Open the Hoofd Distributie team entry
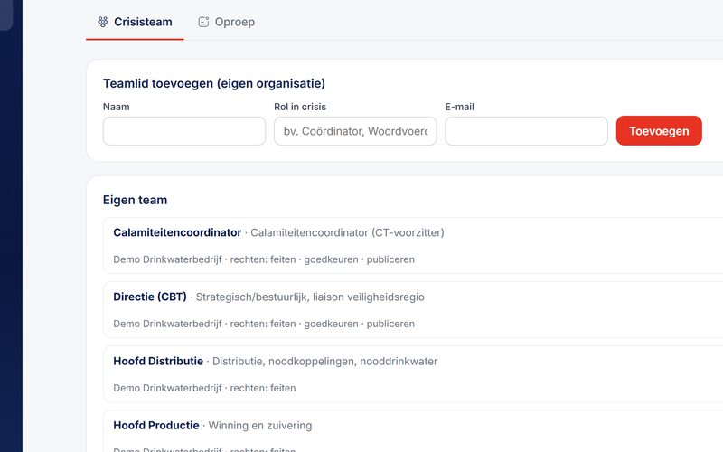723x452 pixels. [x=413, y=374]
